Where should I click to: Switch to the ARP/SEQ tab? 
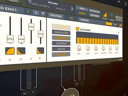click(x=85, y=20)
